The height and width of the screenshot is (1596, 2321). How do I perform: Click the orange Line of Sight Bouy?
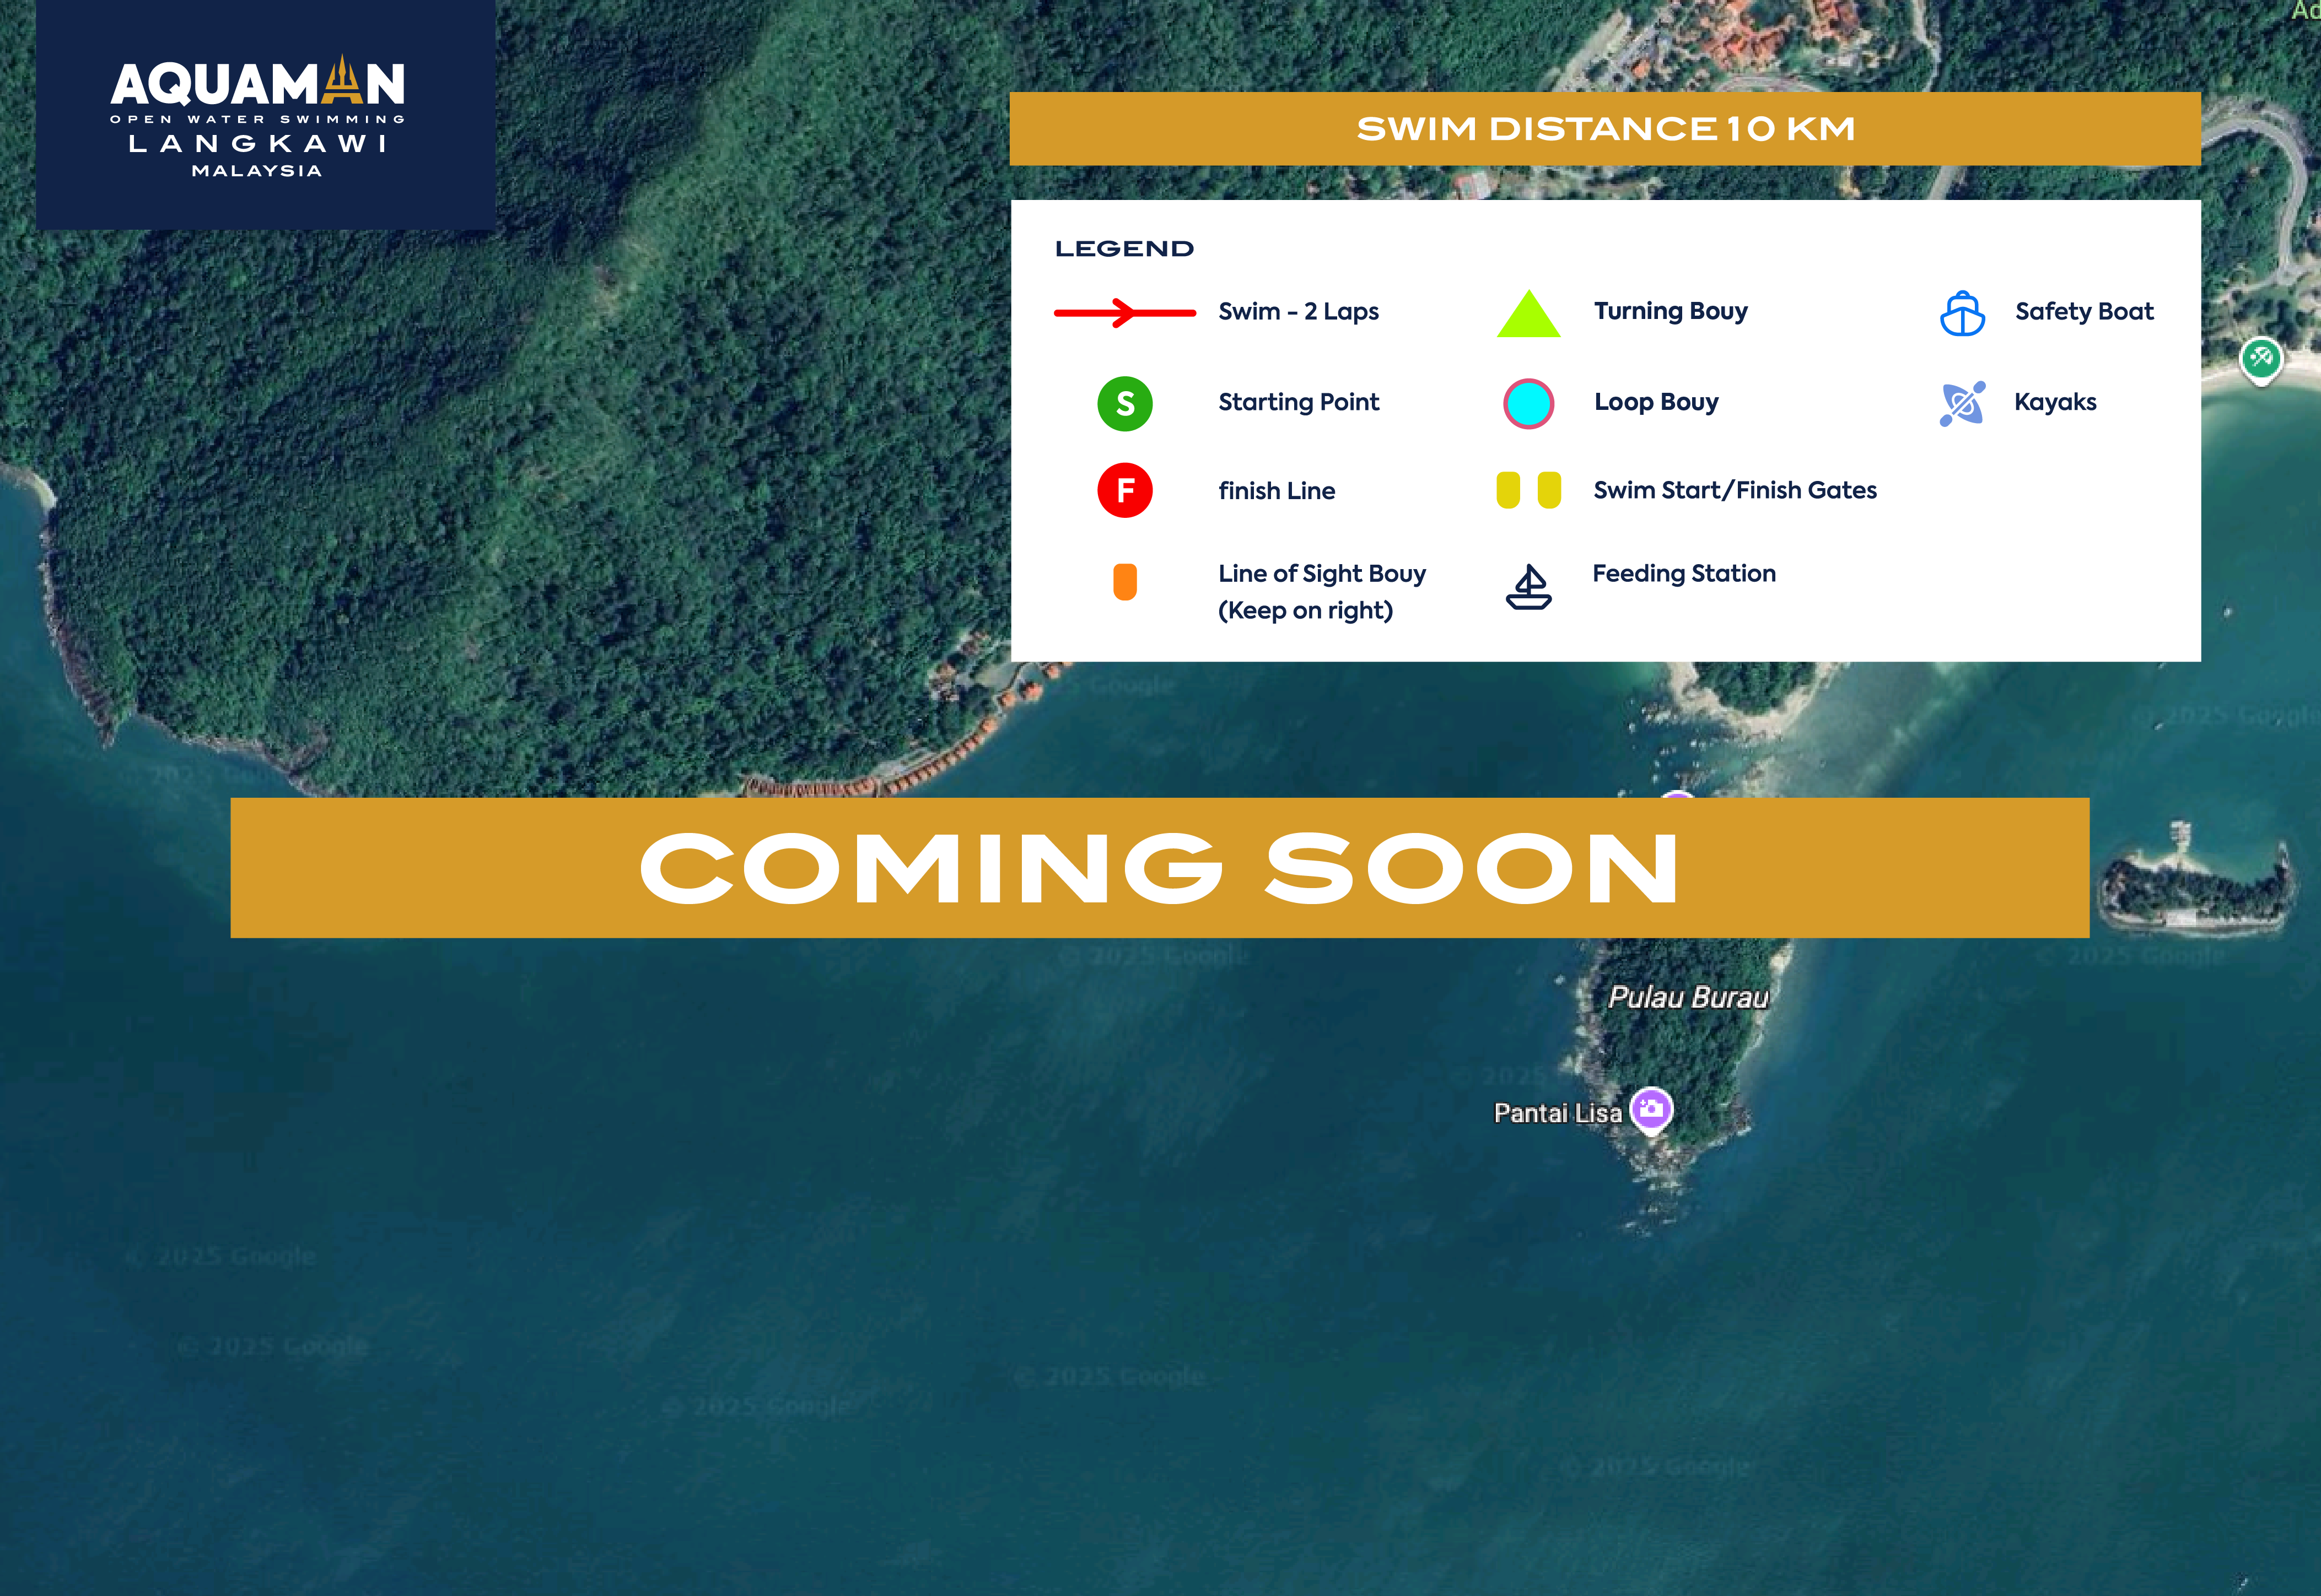click(1124, 582)
